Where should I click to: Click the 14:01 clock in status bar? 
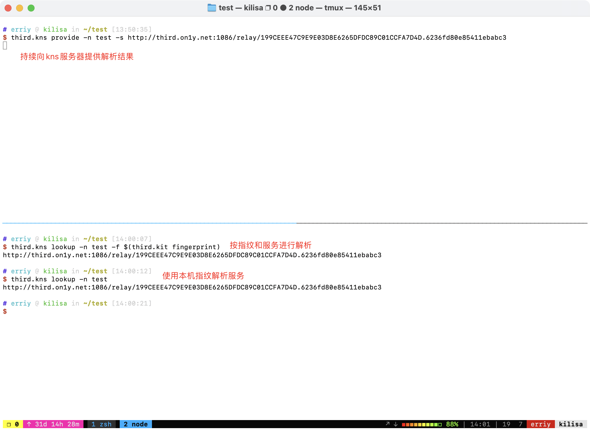[x=480, y=424]
